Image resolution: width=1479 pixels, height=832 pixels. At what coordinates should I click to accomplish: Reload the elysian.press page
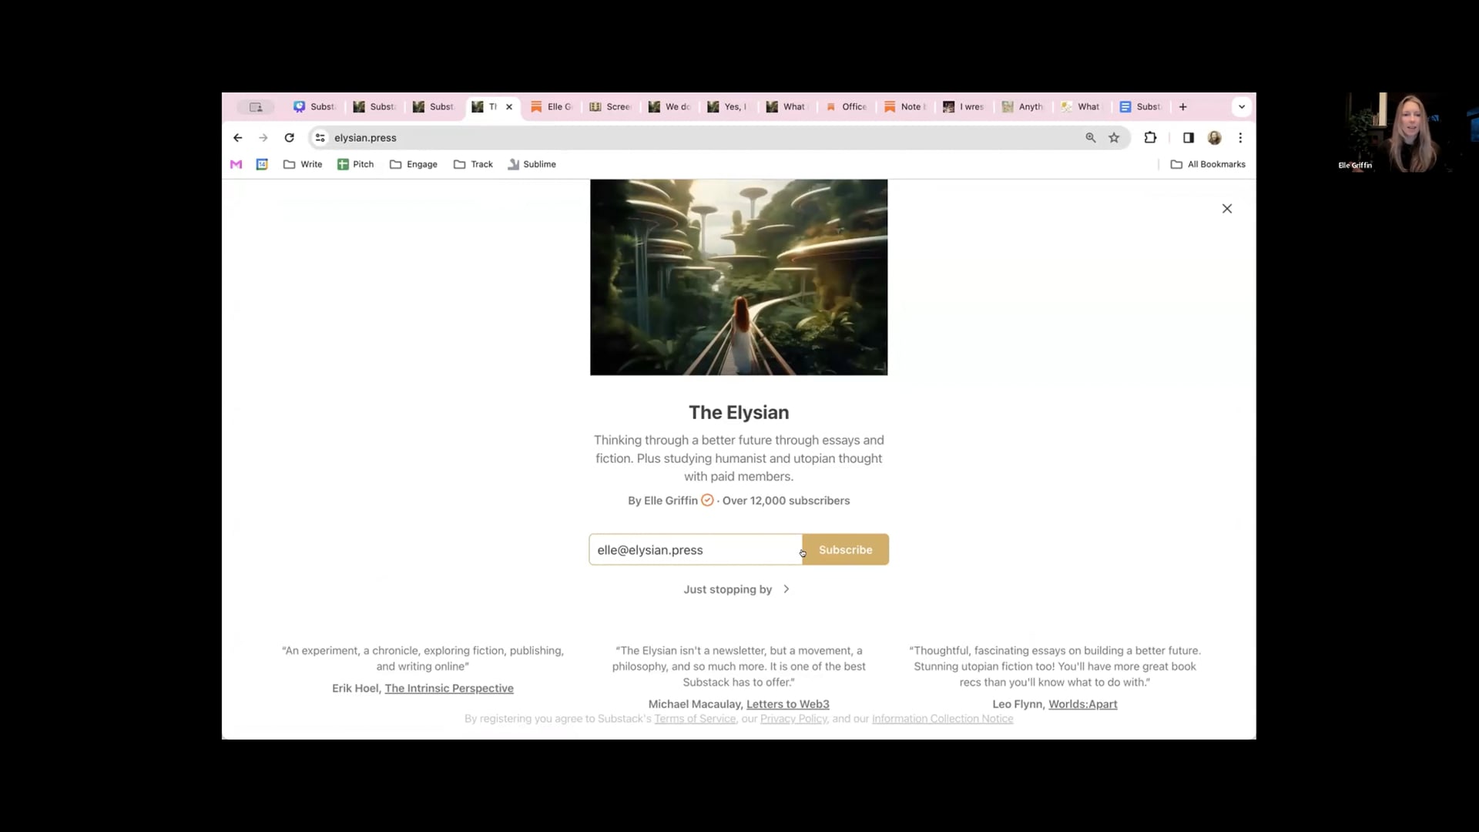click(x=289, y=138)
